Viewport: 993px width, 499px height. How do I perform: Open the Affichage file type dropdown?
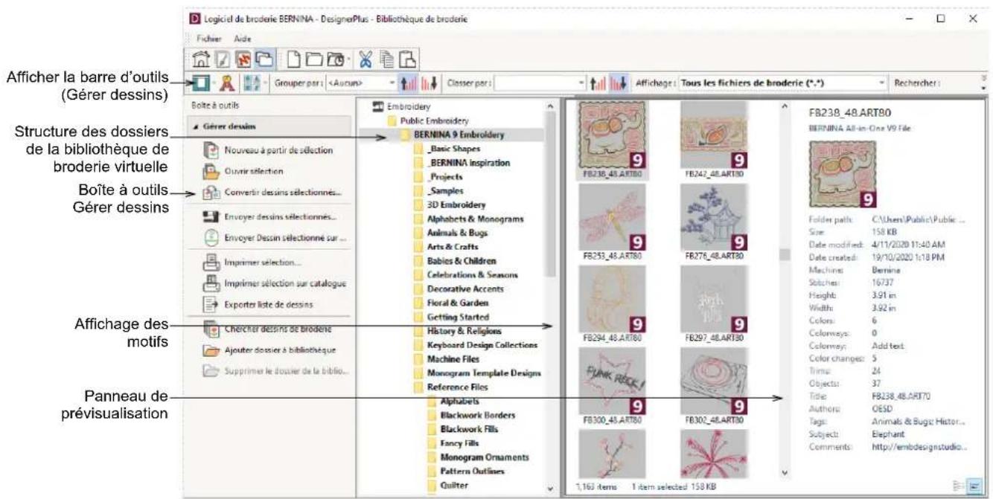tap(884, 83)
